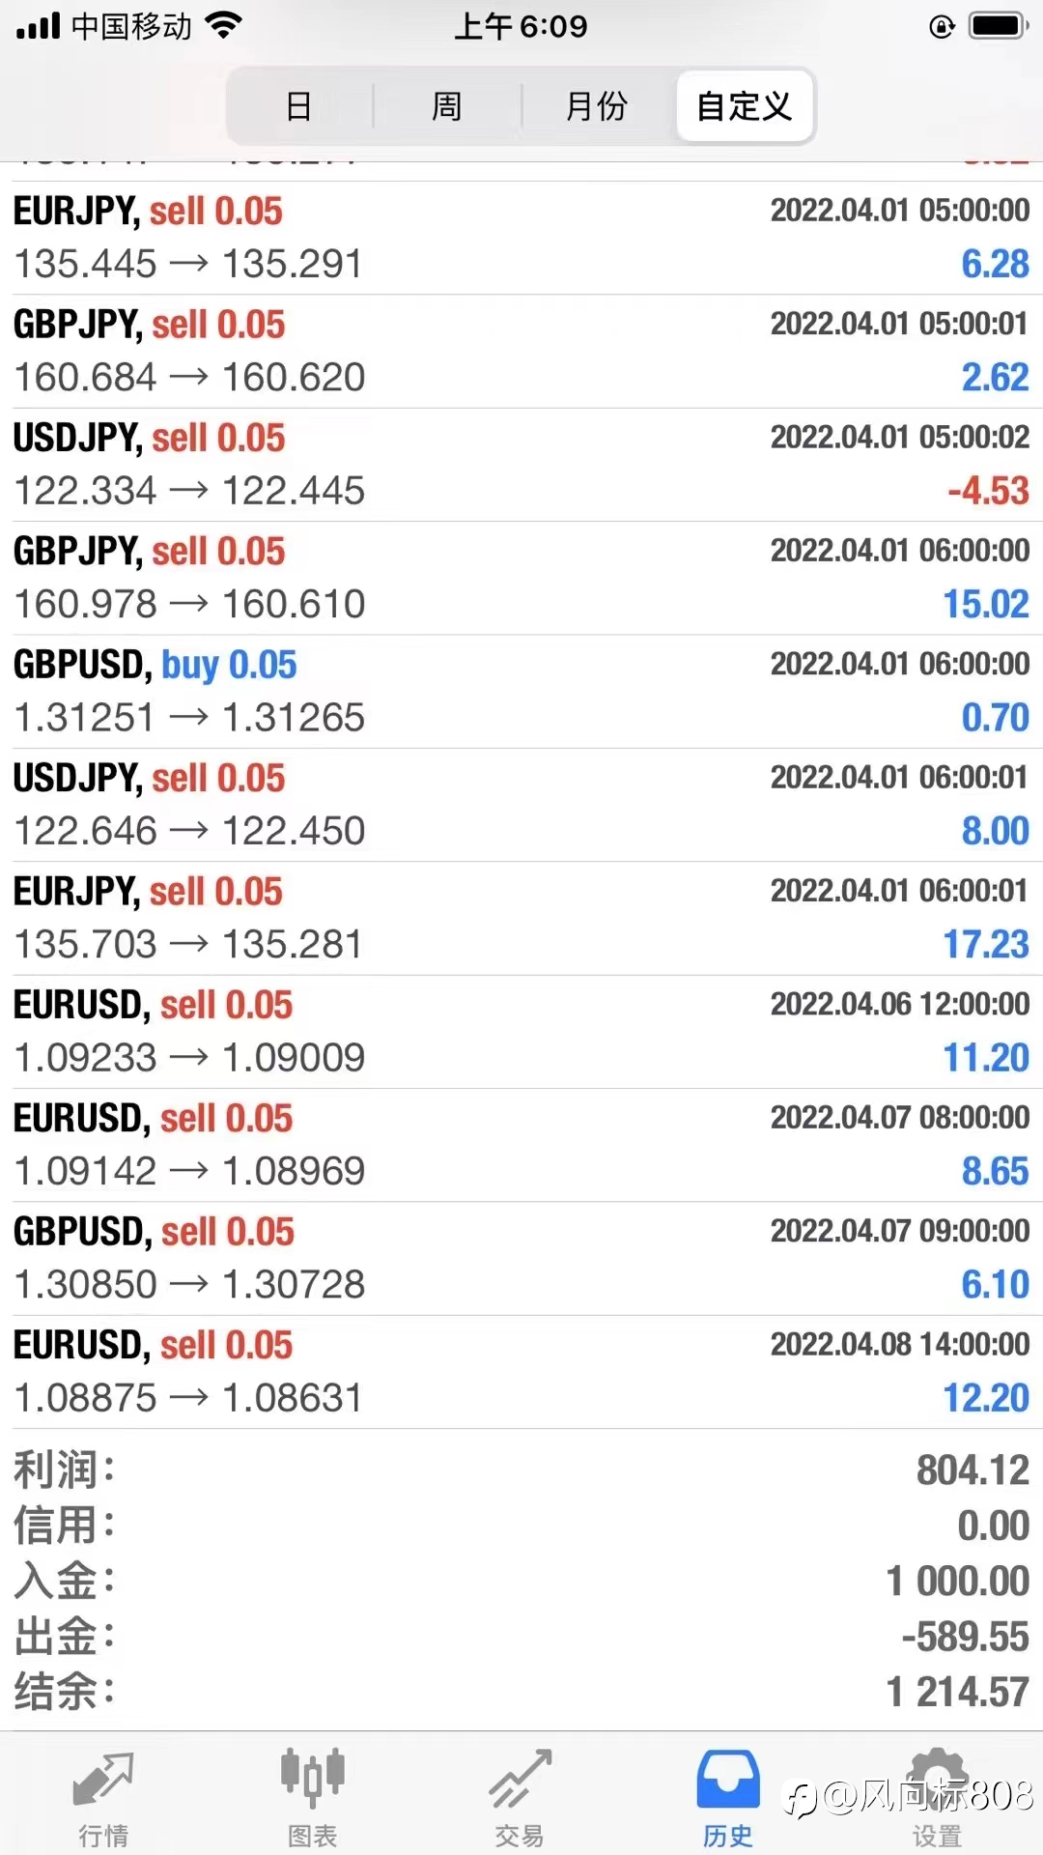
Task: Tap the GBPJPY trade with 15.02 profit
Action: [x=521, y=579]
